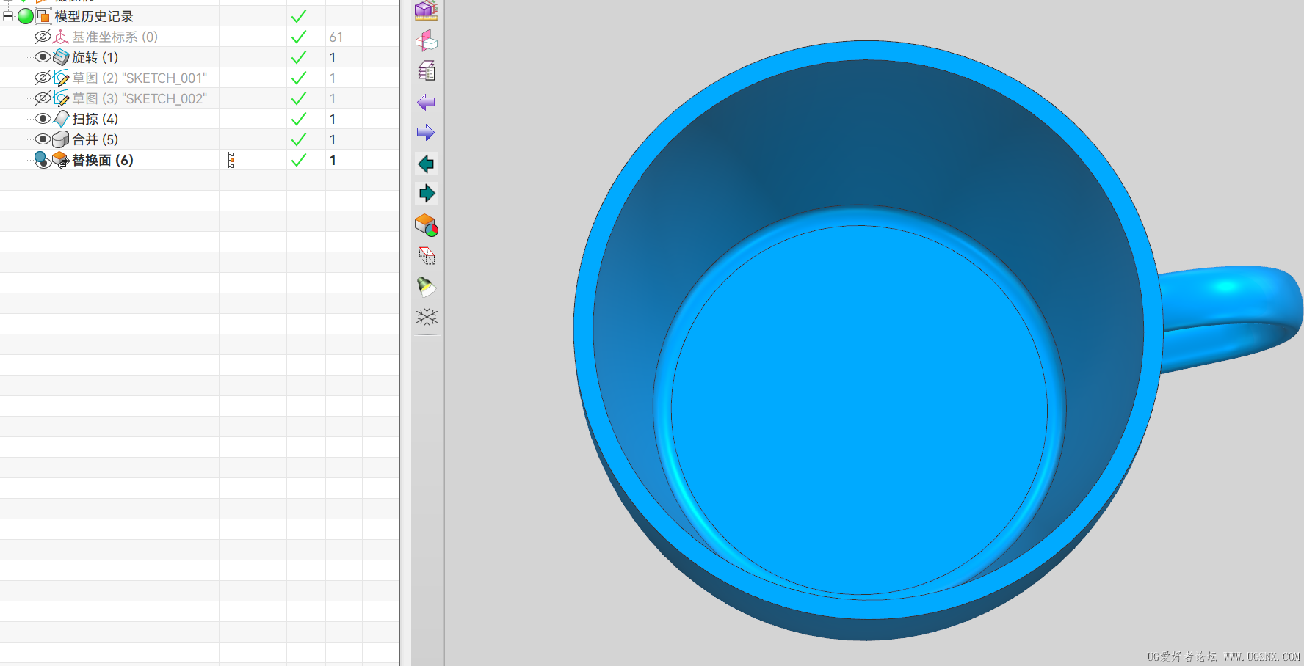Screen dimensions: 1304x666
Task: Click the measurement cube icon atop the toolbar
Action: point(426,10)
